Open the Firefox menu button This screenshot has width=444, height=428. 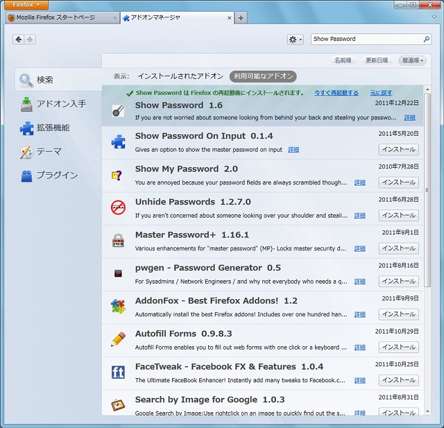(x=26, y=5)
